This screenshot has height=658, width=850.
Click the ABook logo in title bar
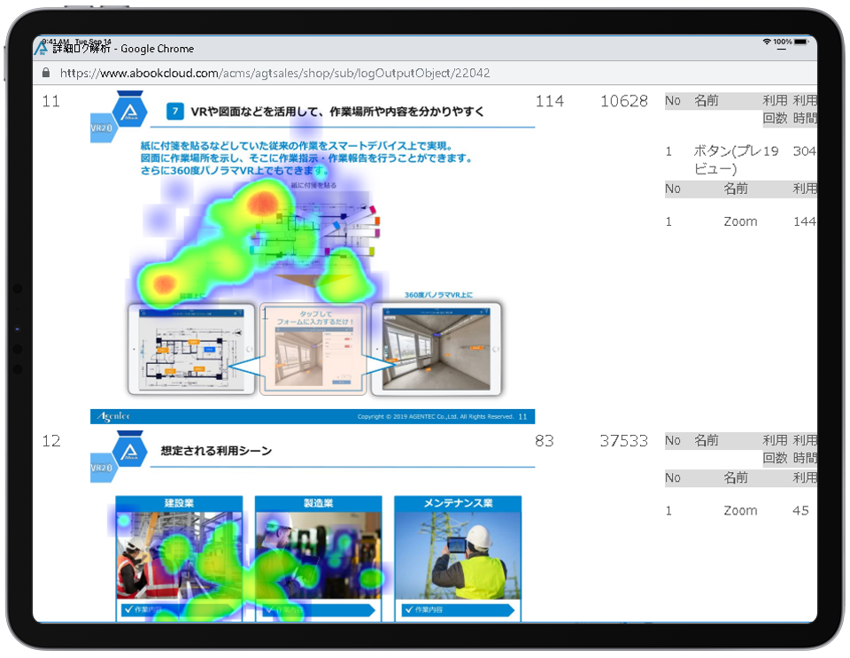pos(42,48)
